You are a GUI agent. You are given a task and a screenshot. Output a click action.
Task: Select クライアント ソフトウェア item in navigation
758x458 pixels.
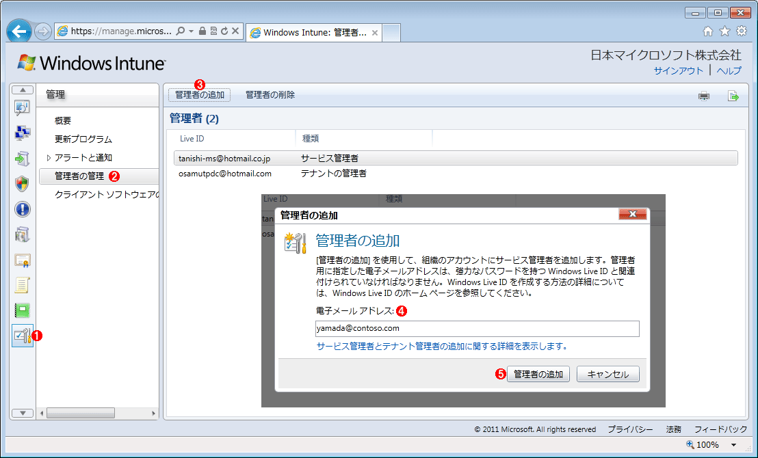[106, 194]
